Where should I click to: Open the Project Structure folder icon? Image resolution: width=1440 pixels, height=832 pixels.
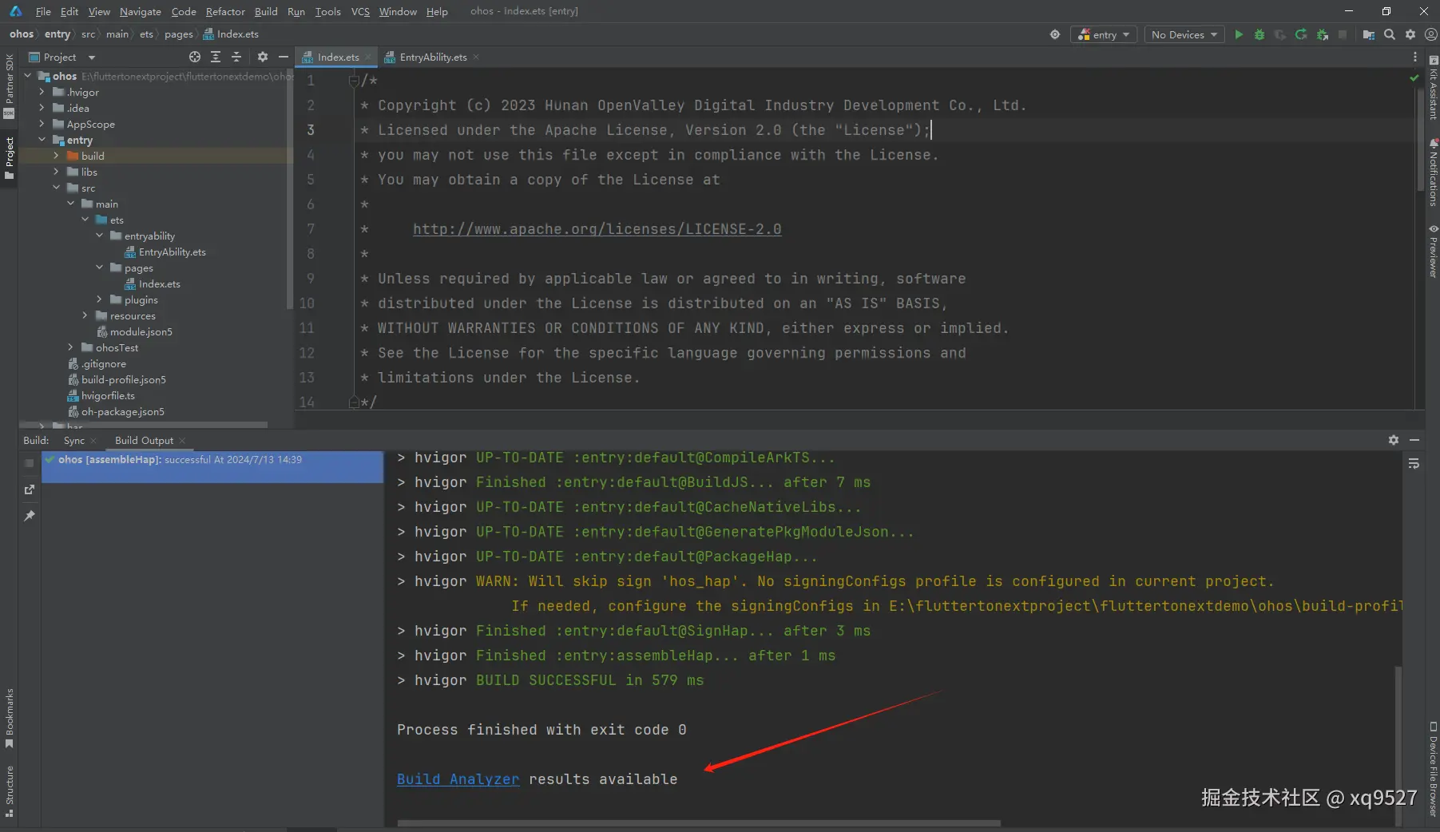(1369, 34)
